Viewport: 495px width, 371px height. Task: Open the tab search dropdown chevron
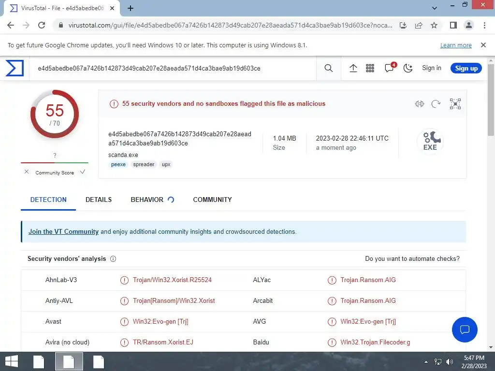tap(435, 8)
